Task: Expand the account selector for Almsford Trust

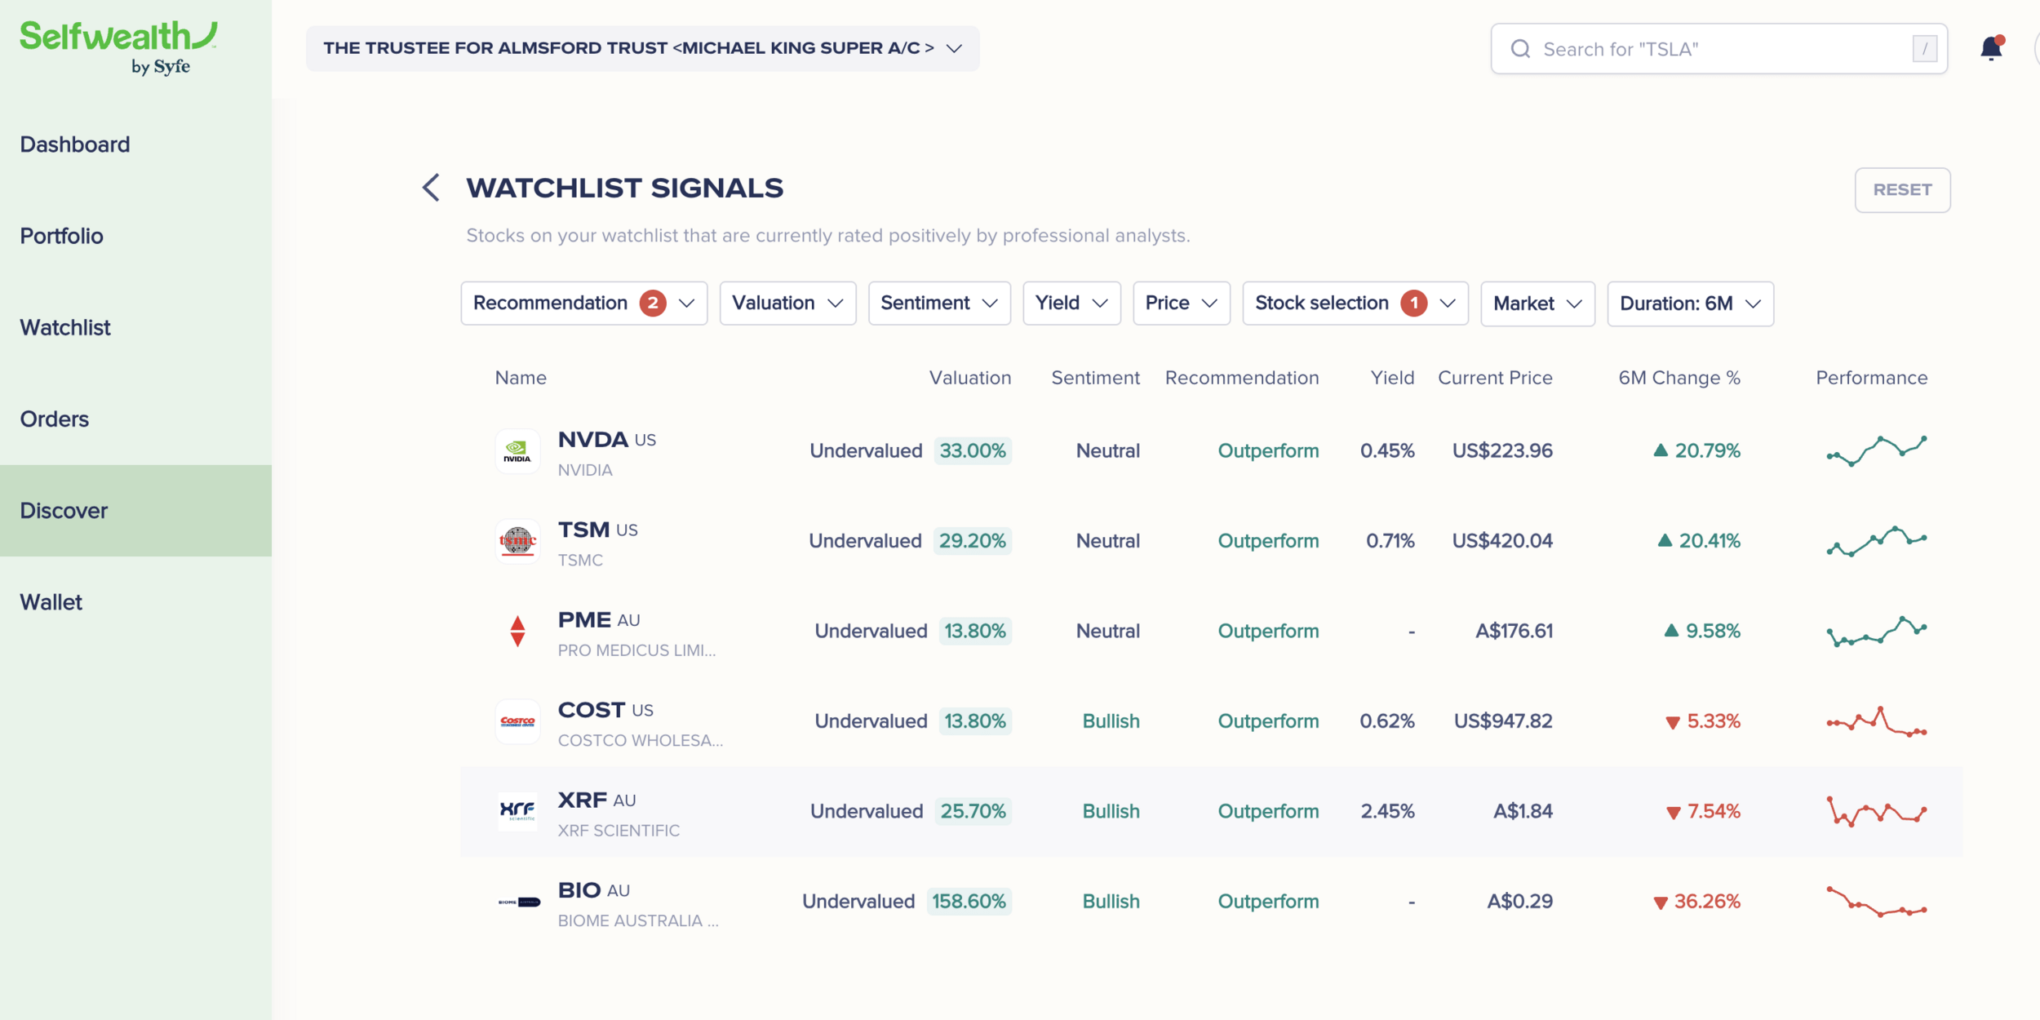Action: pyautogui.click(x=643, y=48)
